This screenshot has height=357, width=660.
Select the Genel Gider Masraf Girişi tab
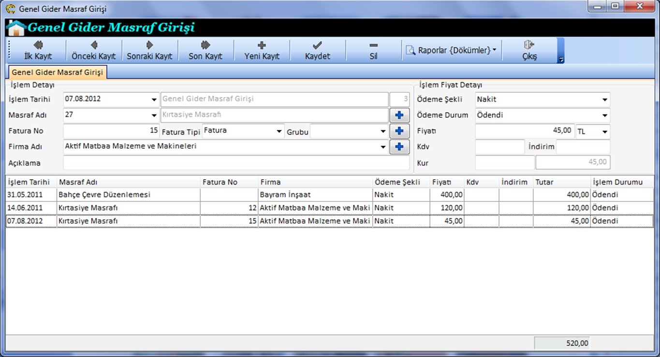[57, 72]
